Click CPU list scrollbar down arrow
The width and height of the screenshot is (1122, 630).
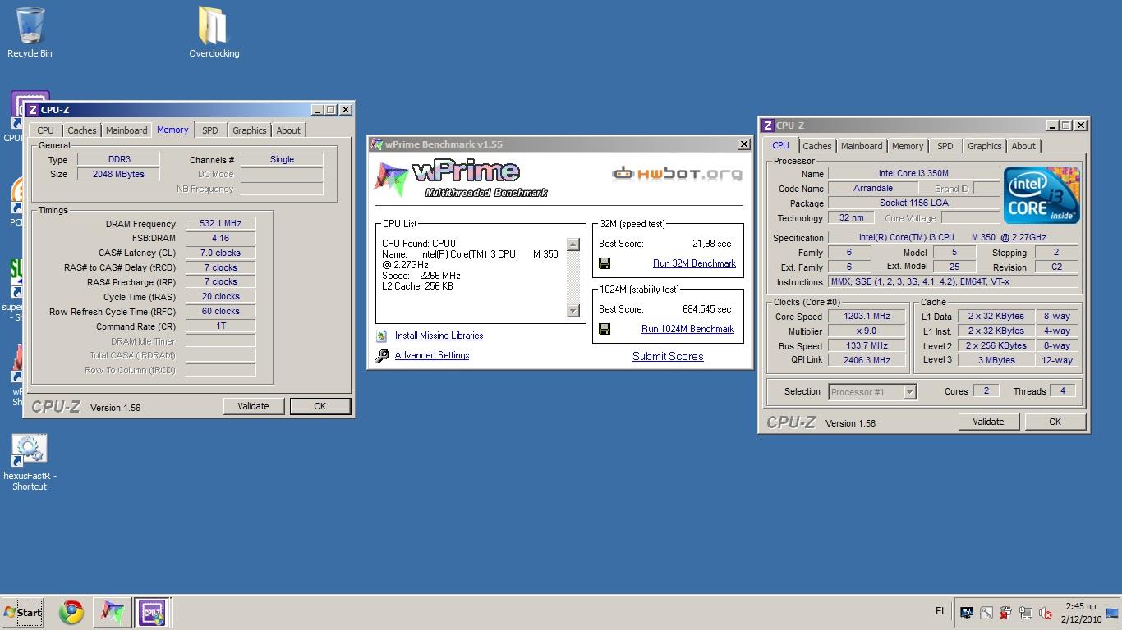(x=573, y=311)
